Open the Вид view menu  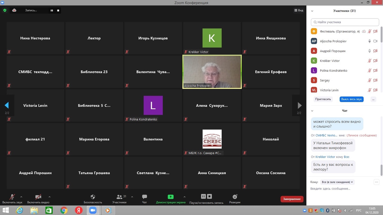pyautogui.click(x=299, y=10)
